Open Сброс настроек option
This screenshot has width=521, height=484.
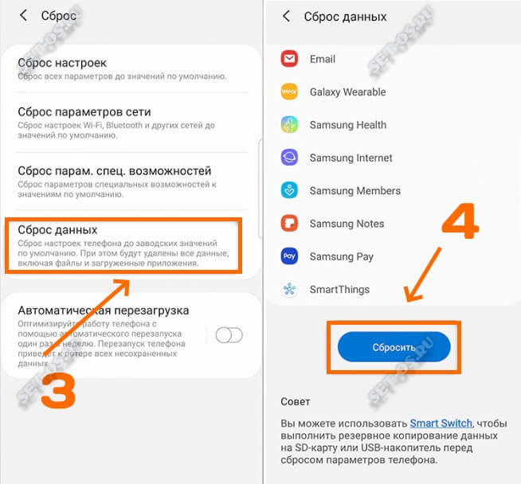pos(131,69)
